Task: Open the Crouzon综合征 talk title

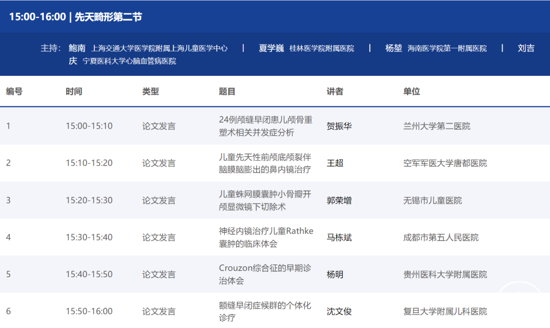Action: coord(264,274)
